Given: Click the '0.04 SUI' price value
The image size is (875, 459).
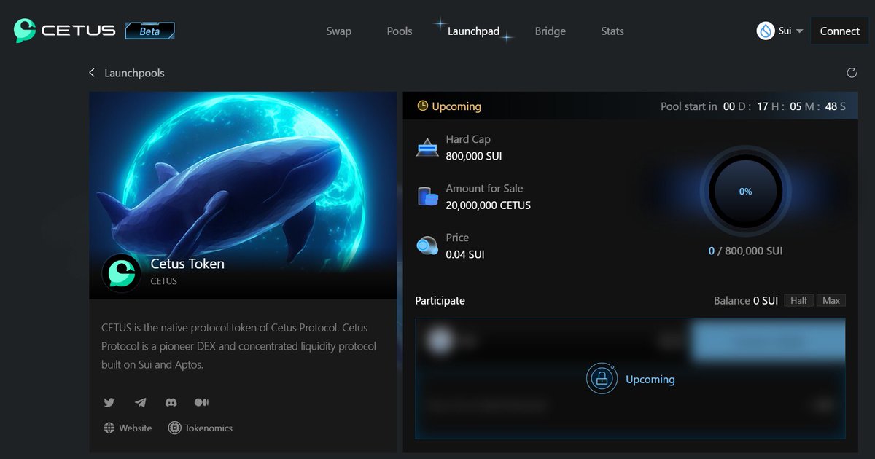Looking at the screenshot, I should point(465,254).
